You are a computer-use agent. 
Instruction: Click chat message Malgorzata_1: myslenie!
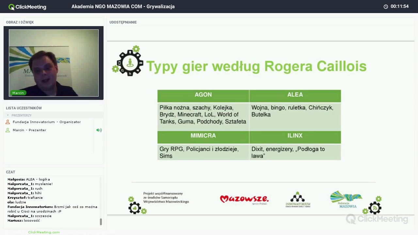[30, 184]
